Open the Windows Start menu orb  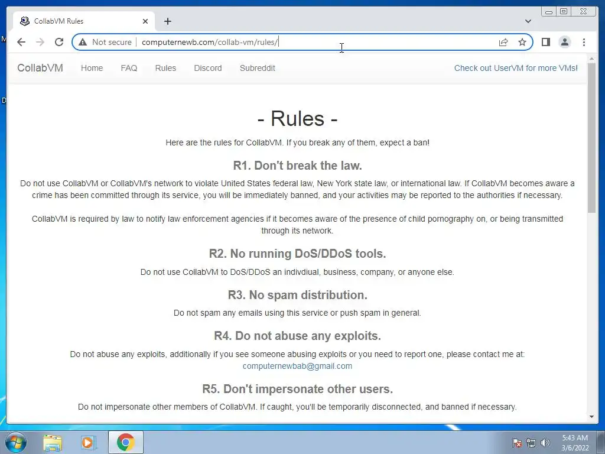[15, 442]
